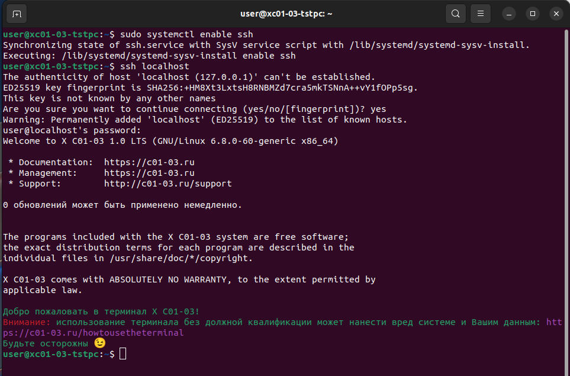Open the howtousetheterminal link
Image resolution: width=570 pixels, height=376 pixels.
click(94, 333)
